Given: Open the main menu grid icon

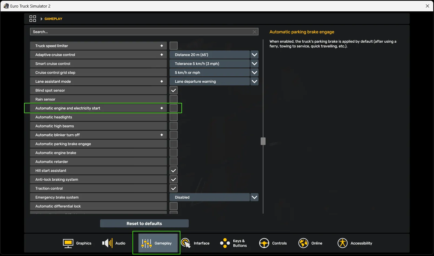Looking at the screenshot, I should pos(33,19).
